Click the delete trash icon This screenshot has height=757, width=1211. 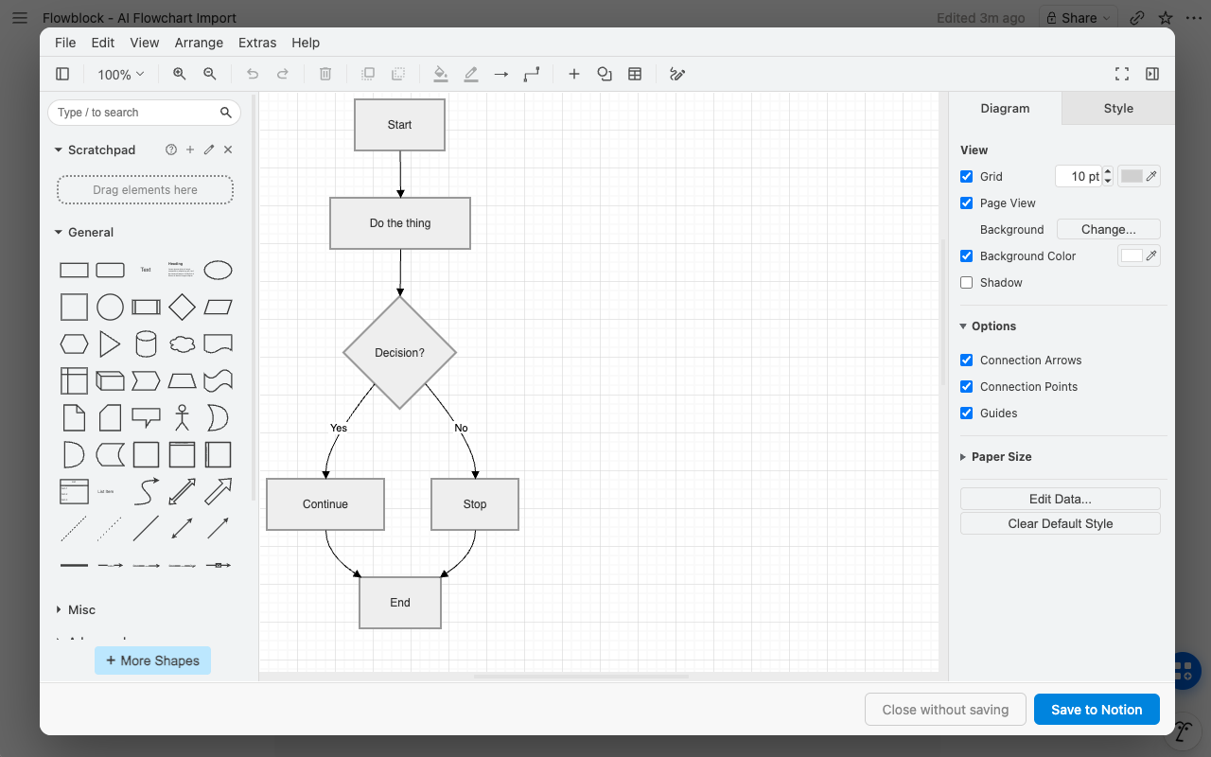(325, 74)
